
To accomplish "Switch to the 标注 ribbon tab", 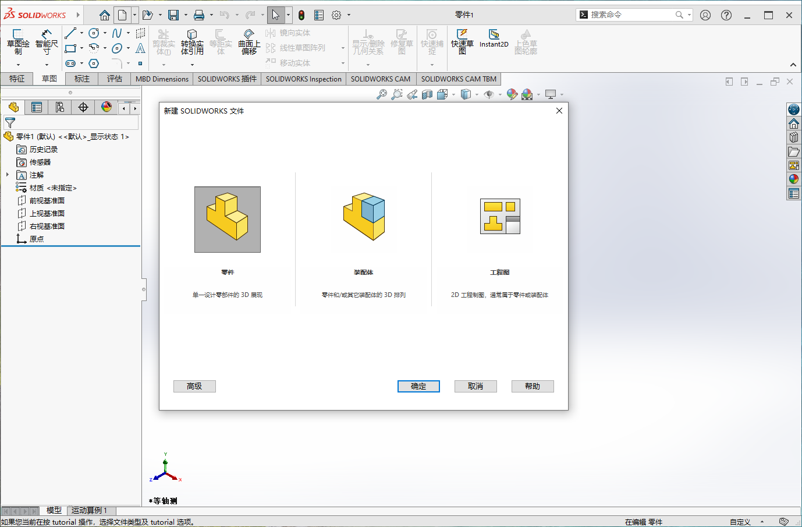I will 82,79.
